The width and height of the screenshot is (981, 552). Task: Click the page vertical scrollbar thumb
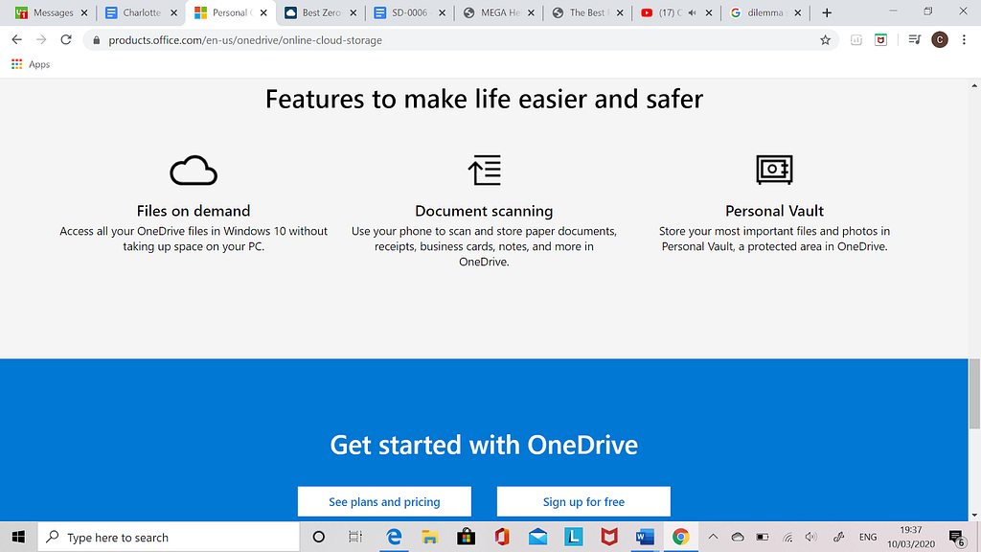[974, 394]
